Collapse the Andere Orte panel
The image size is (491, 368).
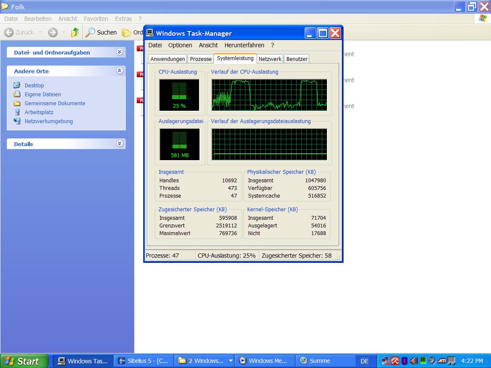120,71
